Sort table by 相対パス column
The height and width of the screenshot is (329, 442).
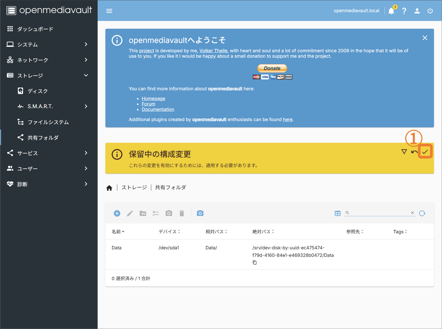click(216, 232)
